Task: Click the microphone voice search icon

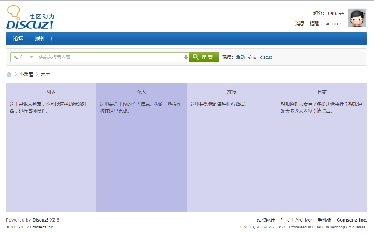Action: click(186, 57)
